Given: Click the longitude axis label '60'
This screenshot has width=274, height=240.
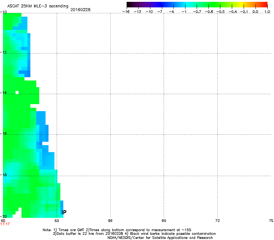Looking at the screenshot, I should tap(3, 221).
